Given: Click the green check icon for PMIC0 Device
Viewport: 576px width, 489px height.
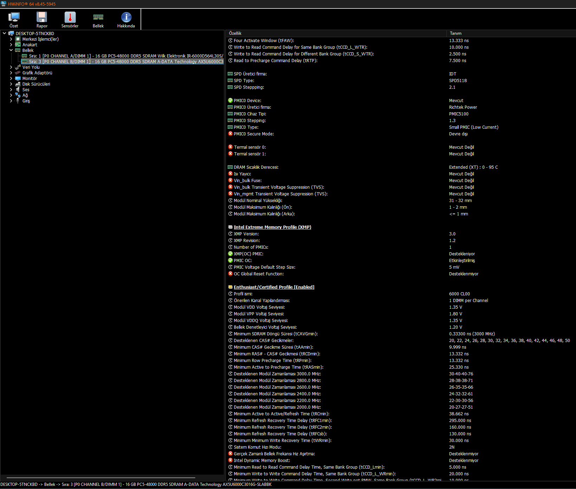Looking at the screenshot, I should click(x=230, y=100).
